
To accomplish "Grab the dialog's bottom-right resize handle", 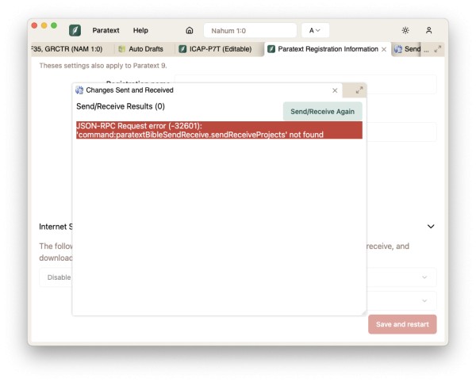I will pos(363,312).
